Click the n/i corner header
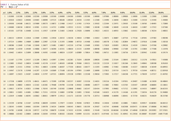This screenshot has height=121, width=171. point(4,13)
